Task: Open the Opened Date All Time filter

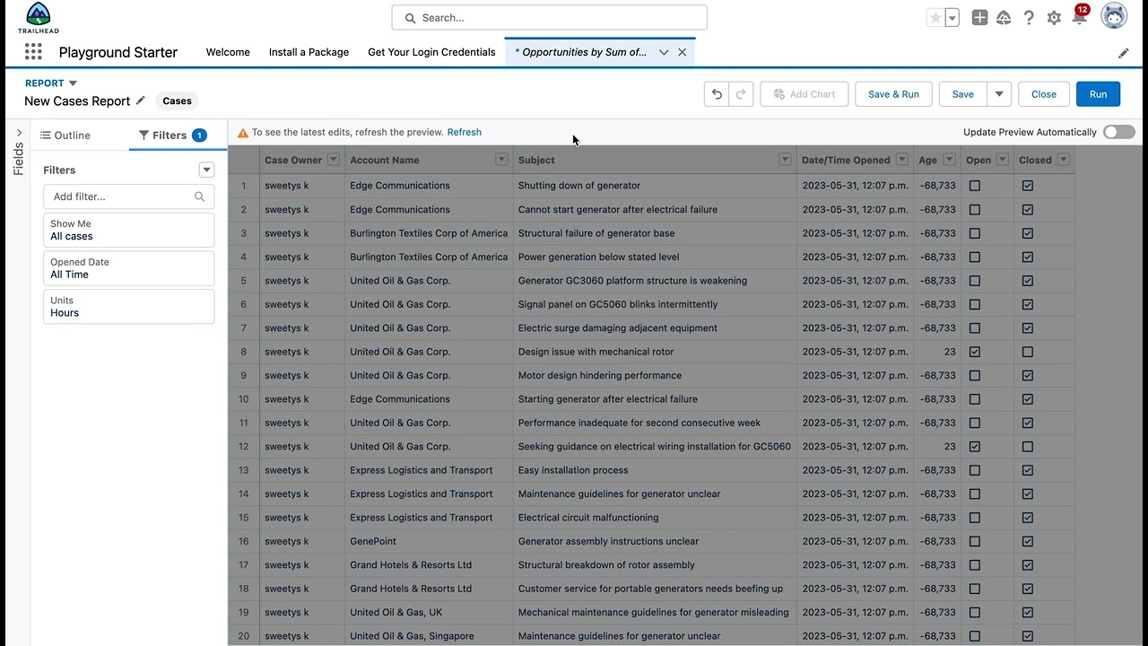Action: coord(128,268)
